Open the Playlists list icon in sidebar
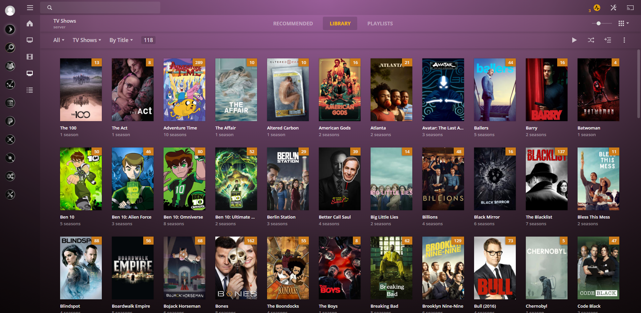Image resolution: width=641 pixels, height=313 pixels. point(30,90)
